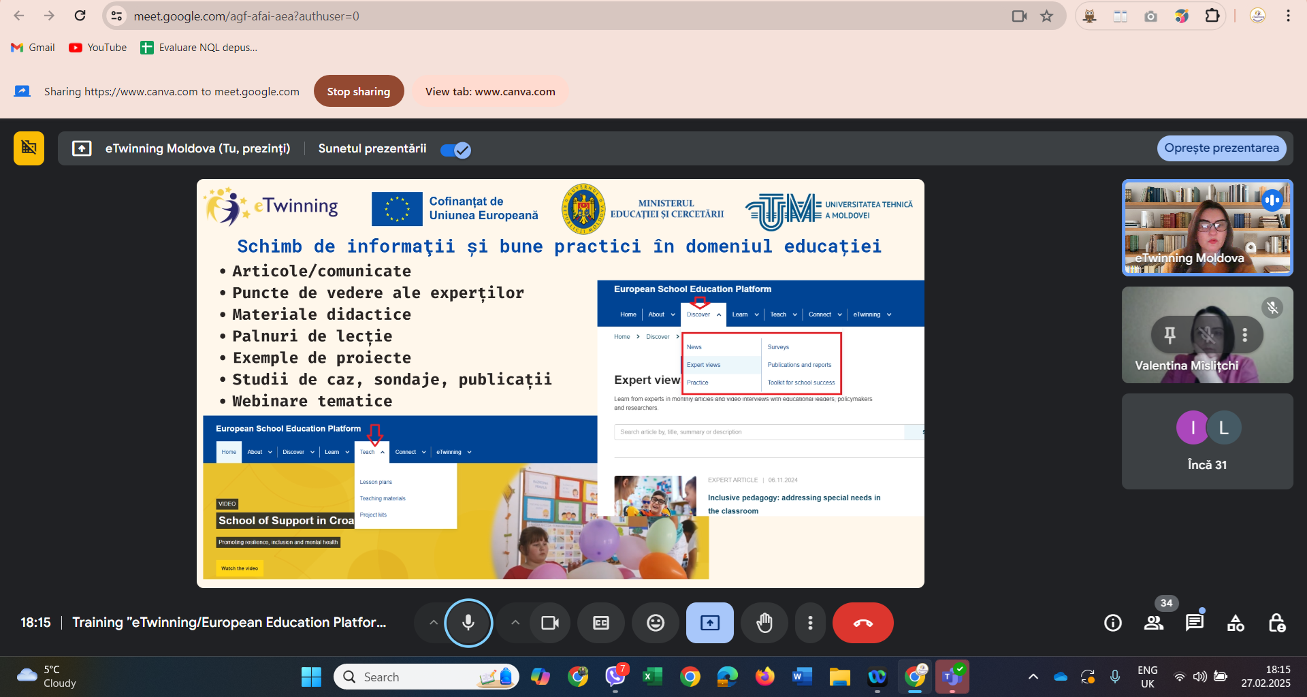Open more options three-dot menu

[810, 623]
